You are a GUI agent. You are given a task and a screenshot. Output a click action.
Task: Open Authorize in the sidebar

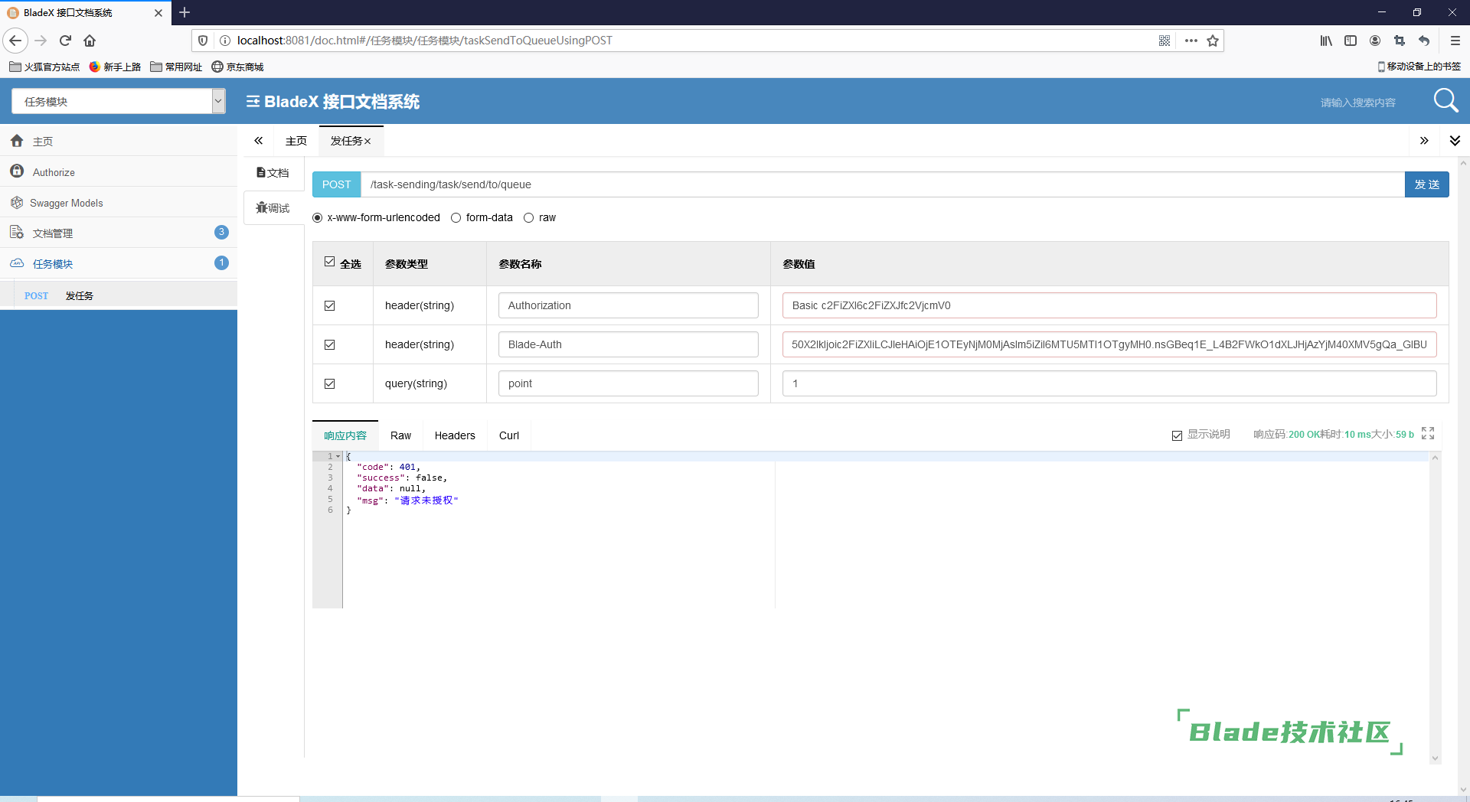[x=119, y=171]
